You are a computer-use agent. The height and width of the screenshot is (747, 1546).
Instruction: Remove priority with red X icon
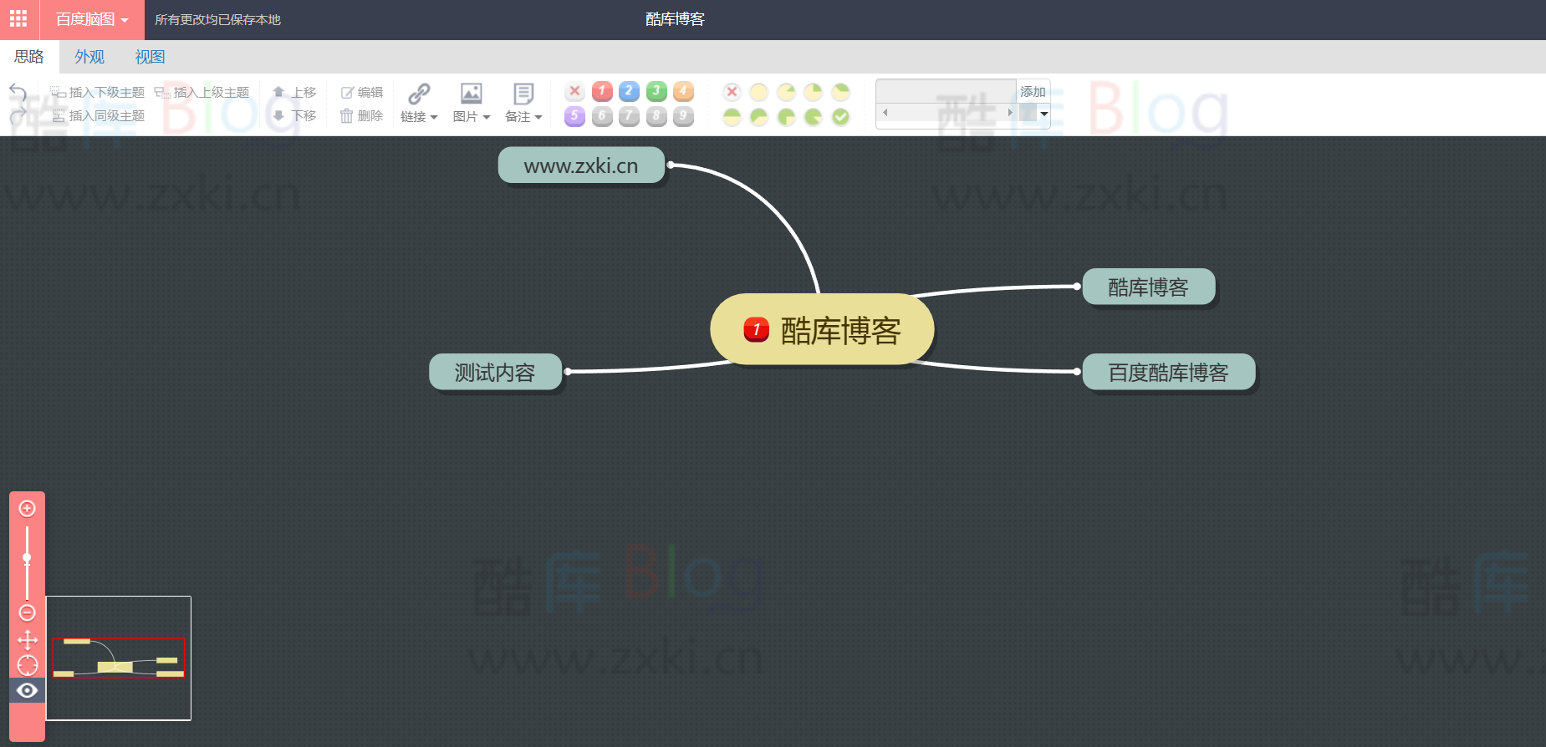coord(574,91)
